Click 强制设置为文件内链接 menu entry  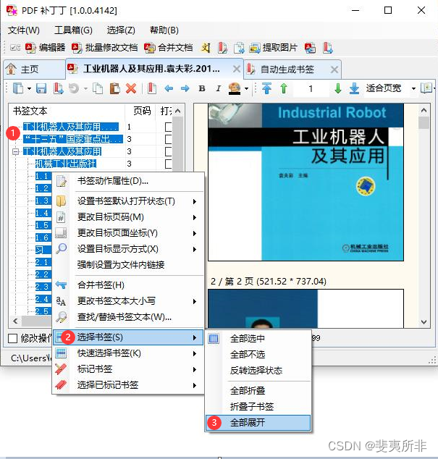pos(129,265)
